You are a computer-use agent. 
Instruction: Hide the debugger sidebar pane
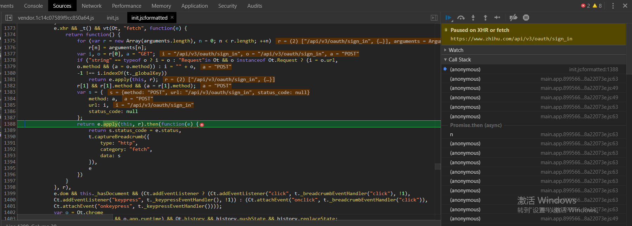click(434, 18)
